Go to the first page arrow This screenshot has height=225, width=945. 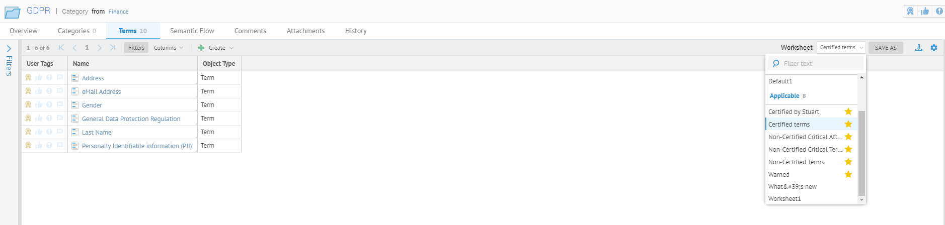[61, 48]
